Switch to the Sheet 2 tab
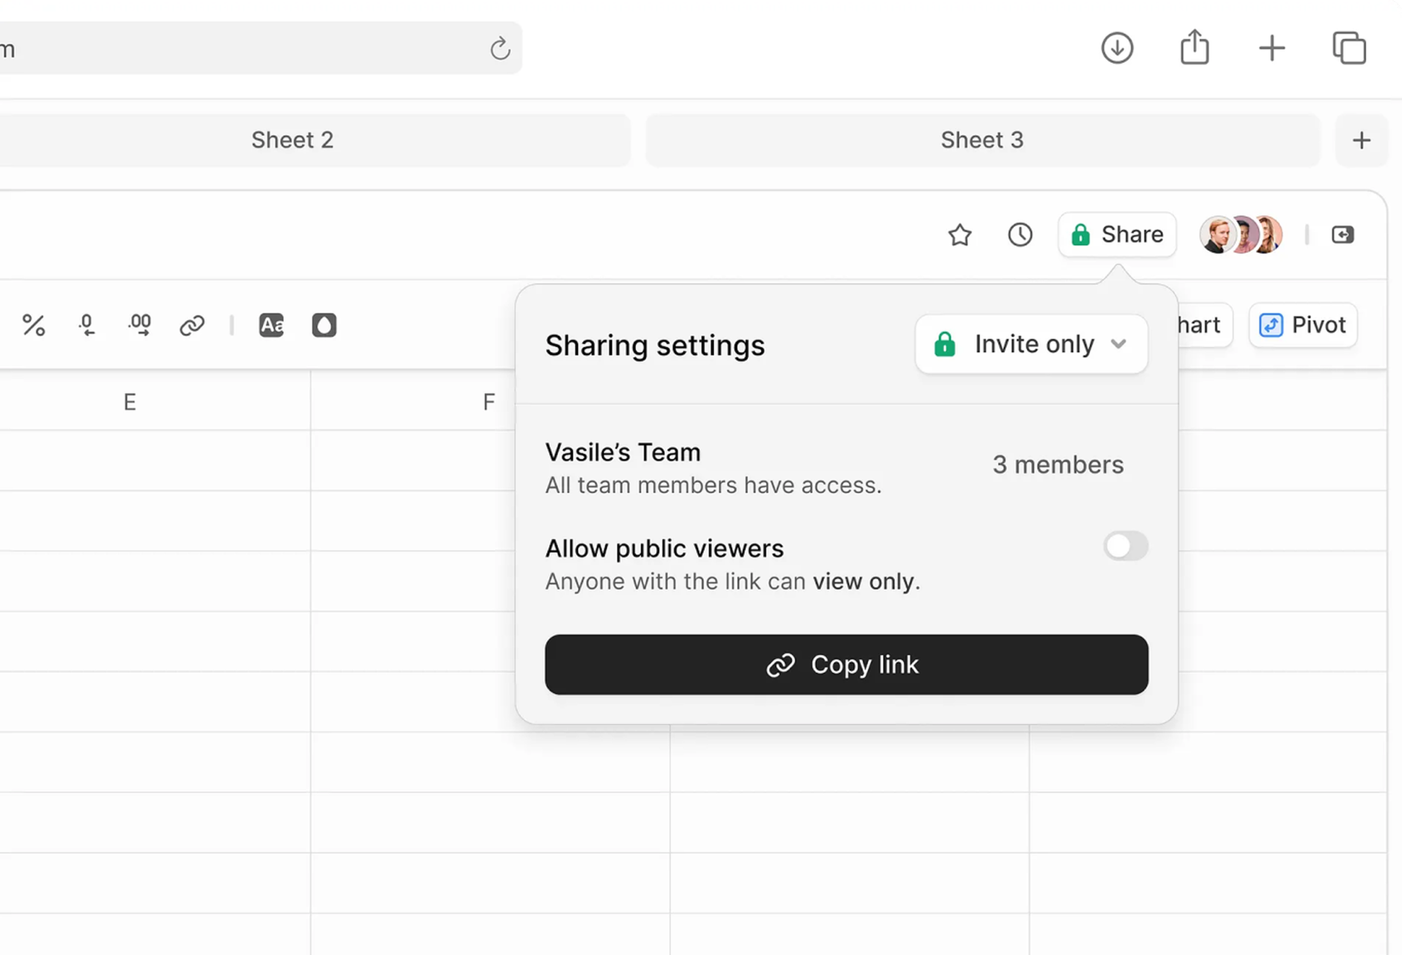Viewport: 1402px width, 955px height. 292,140
